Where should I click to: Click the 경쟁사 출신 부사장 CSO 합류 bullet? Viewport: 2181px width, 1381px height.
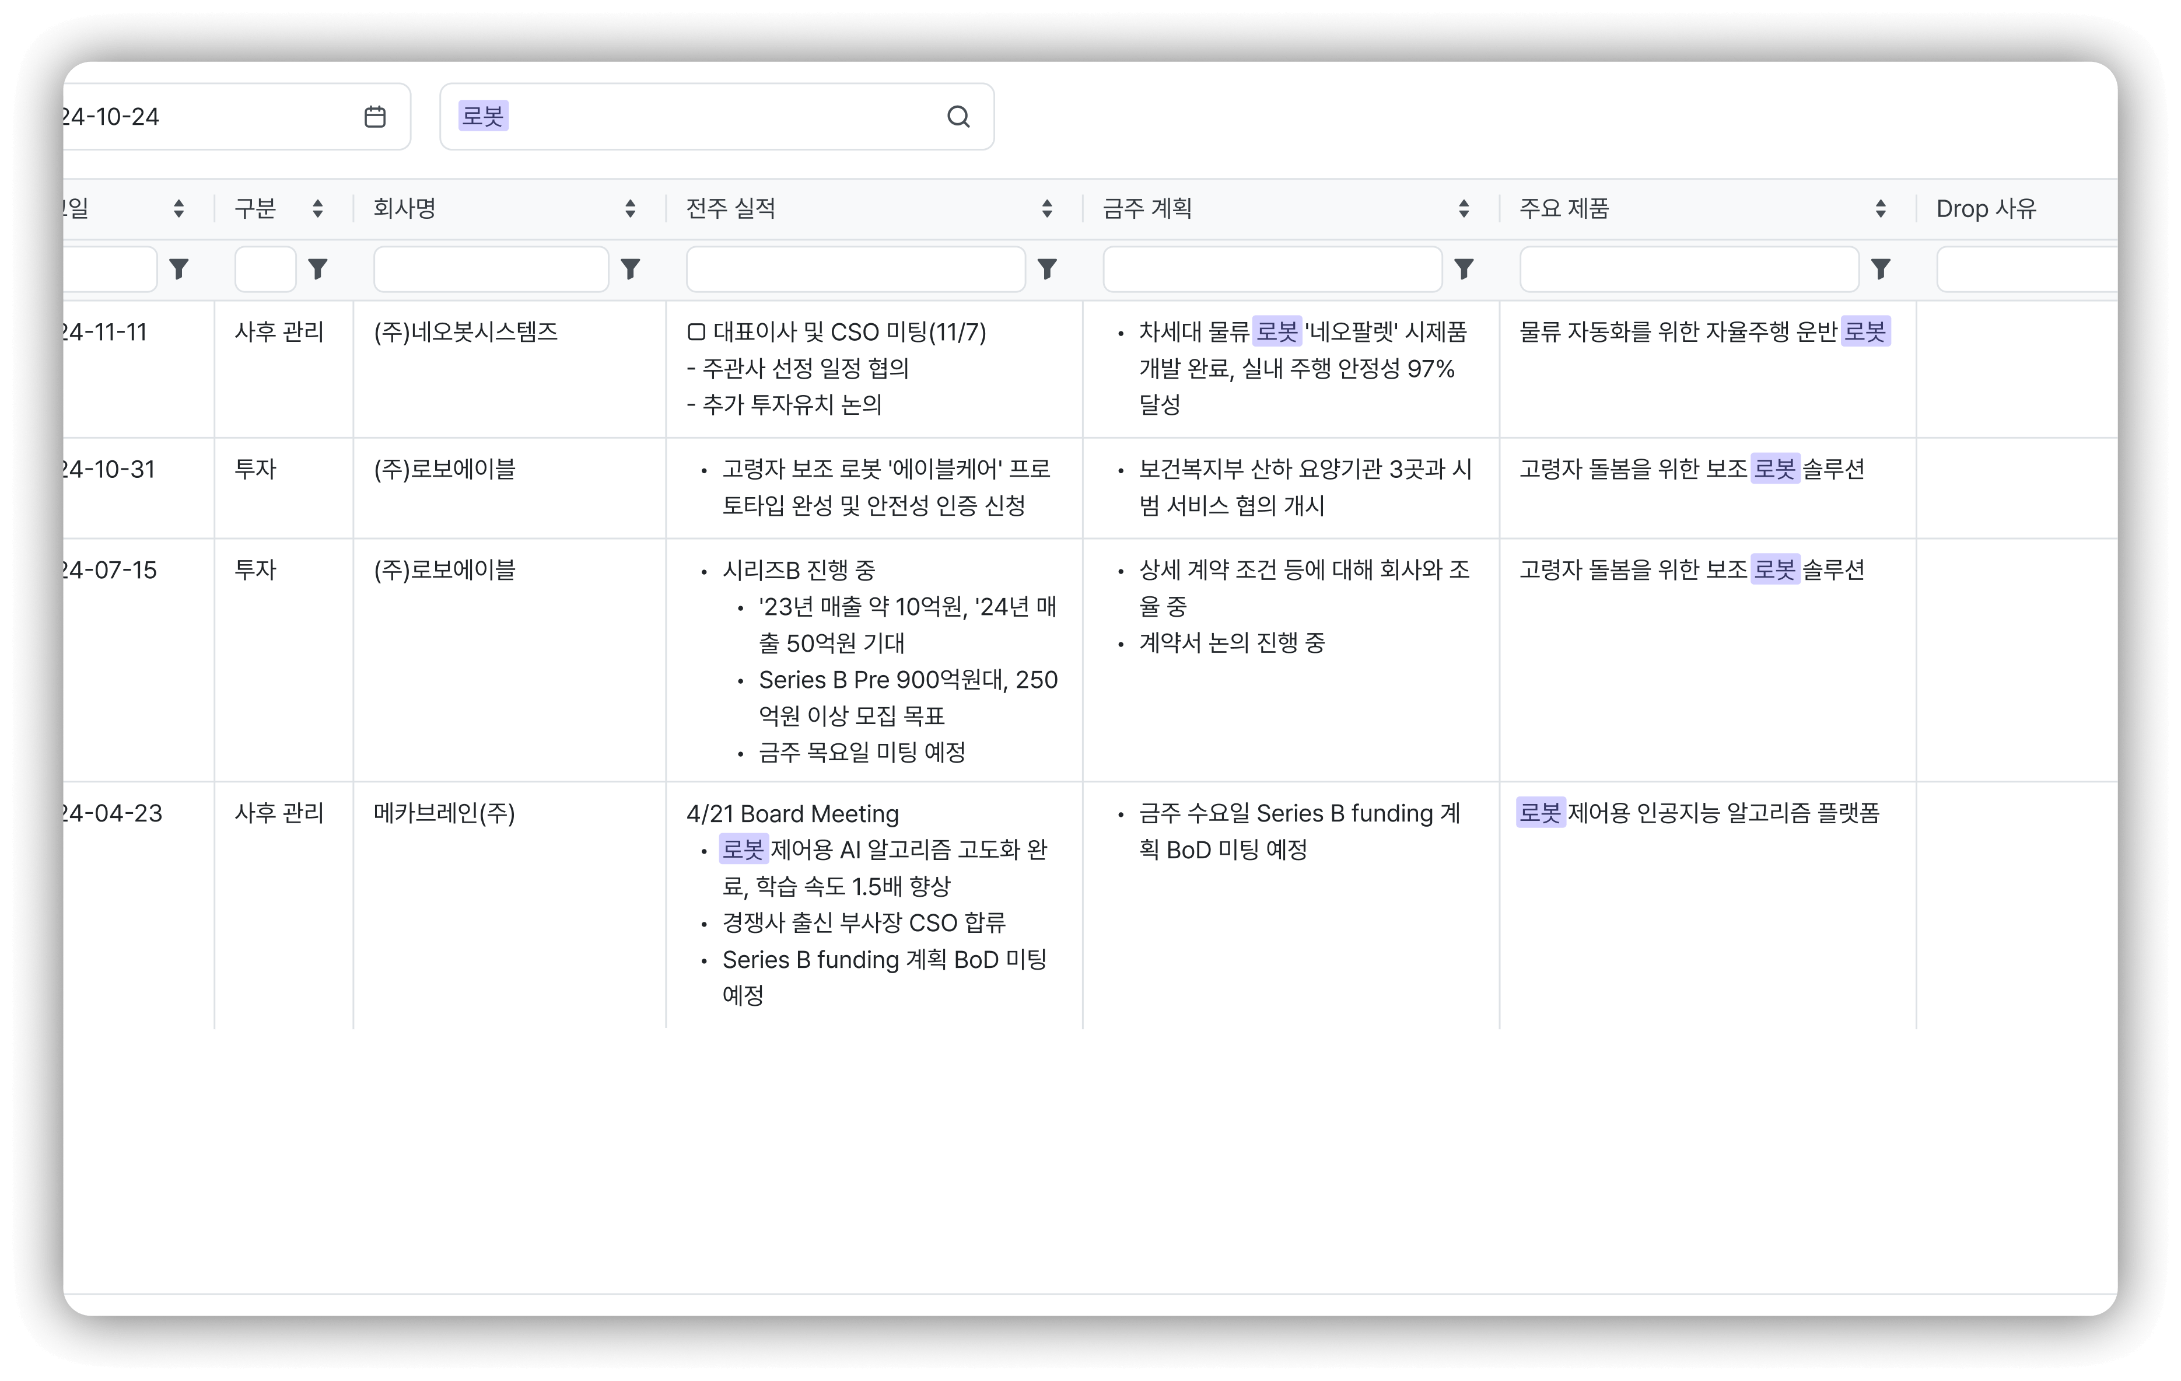click(864, 922)
